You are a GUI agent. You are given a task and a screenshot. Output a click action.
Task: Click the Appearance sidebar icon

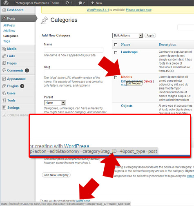click(x=4, y=79)
